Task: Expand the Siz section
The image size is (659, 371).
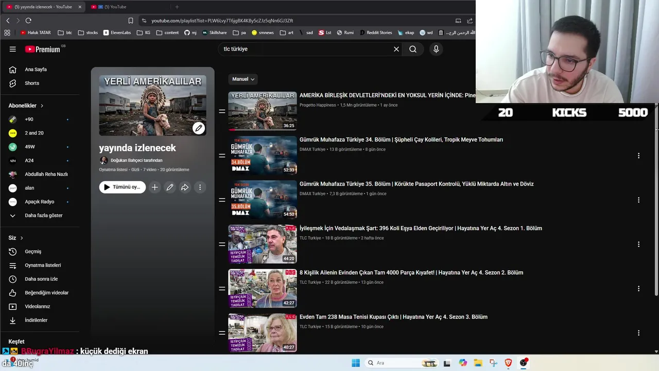Action: pos(16,238)
